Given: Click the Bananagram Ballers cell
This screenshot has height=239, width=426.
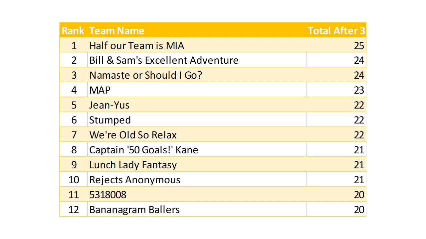Looking at the screenshot, I should click(x=134, y=210).
